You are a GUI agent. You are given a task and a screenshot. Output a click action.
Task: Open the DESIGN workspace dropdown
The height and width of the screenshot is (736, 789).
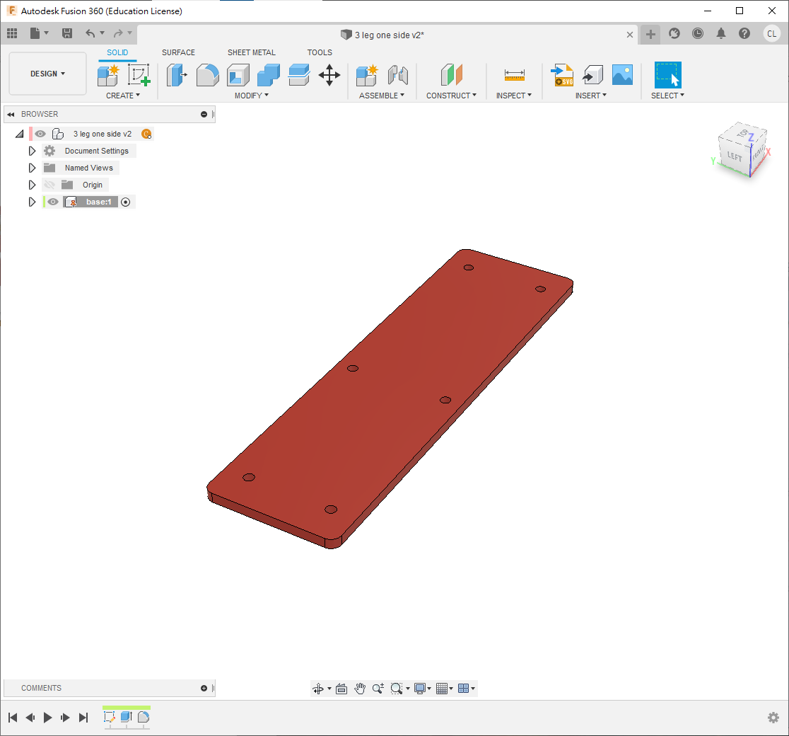tap(47, 74)
